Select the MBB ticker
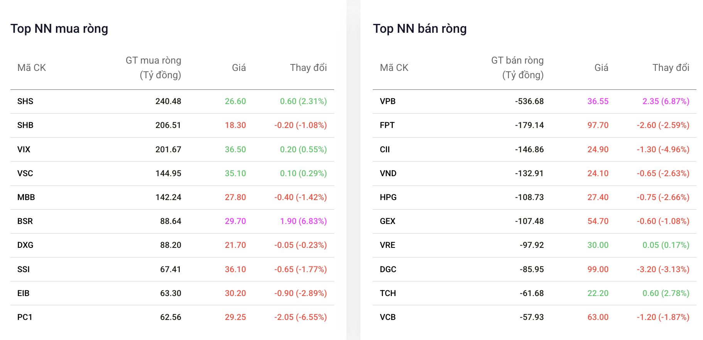 pos(26,197)
